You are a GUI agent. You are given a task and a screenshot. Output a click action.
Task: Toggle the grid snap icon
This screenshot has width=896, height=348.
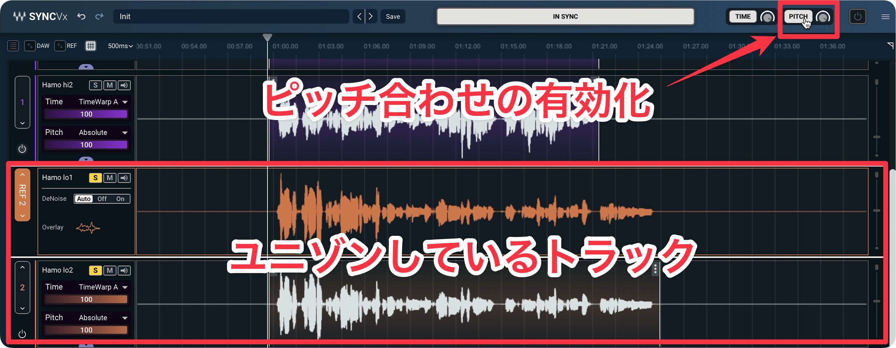[90, 46]
